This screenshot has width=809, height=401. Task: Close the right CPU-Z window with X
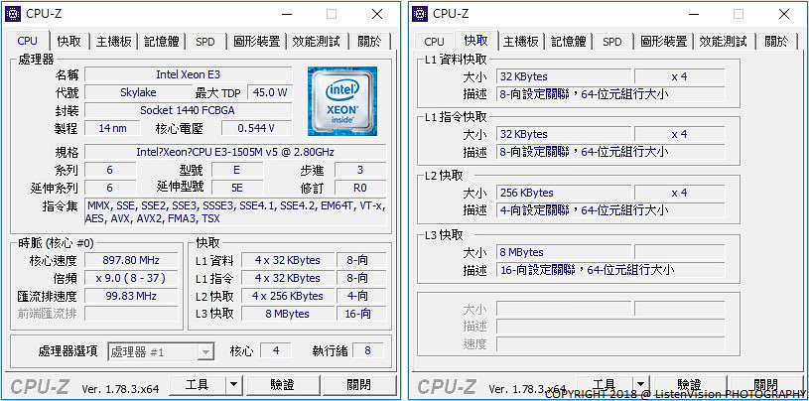tap(784, 14)
